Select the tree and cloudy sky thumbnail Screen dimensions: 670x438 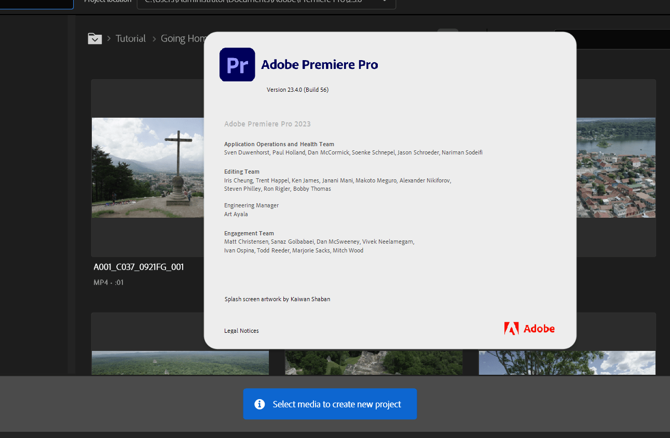pos(567,363)
